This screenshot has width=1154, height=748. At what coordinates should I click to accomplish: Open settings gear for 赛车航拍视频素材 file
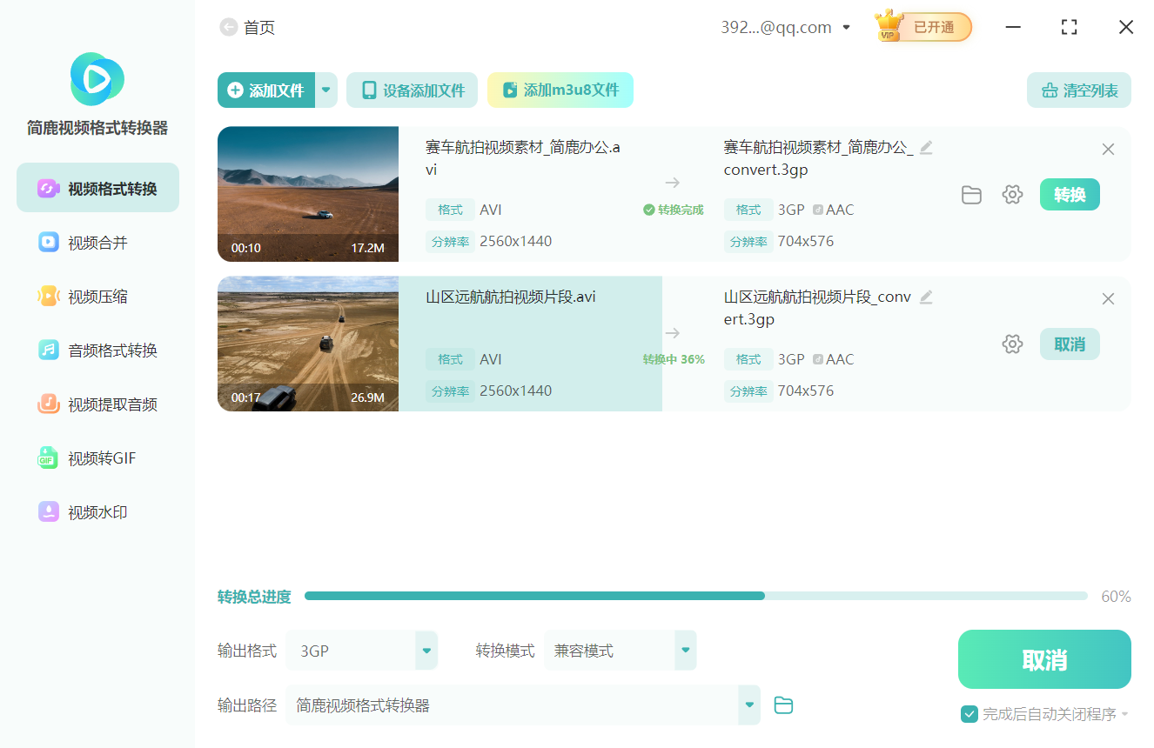click(x=1012, y=195)
